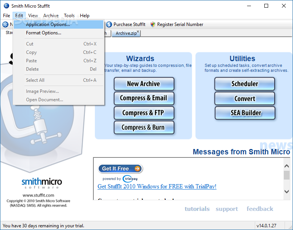Open the View menu
Screen dimensions: 293x230
coord(33,16)
